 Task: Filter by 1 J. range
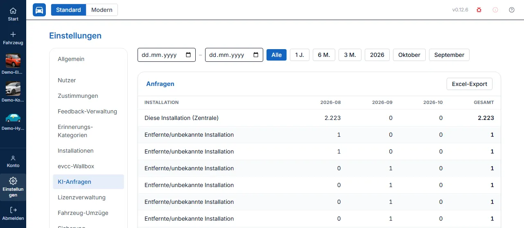tap(300, 55)
